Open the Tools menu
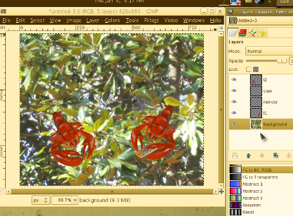 point(132,20)
